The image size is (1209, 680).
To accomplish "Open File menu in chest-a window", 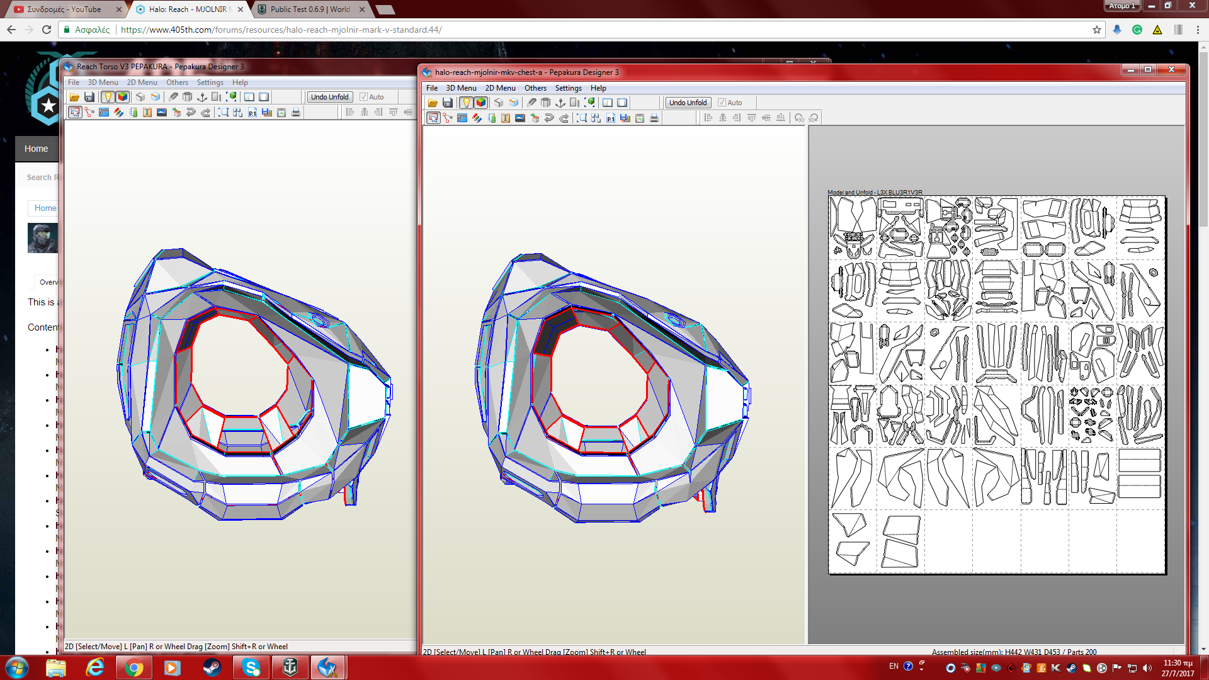I will point(432,88).
